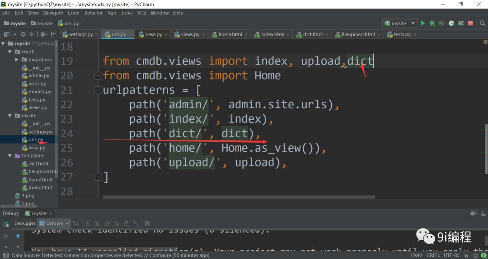Collapse the inner mysite package folder
Image resolution: width=488 pixels, height=259 pixels.
click(10, 116)
